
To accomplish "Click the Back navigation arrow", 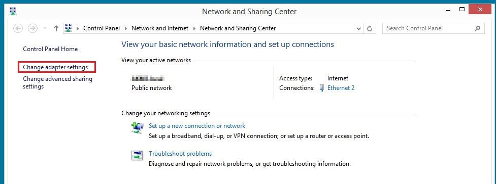I will pos(18,28).
